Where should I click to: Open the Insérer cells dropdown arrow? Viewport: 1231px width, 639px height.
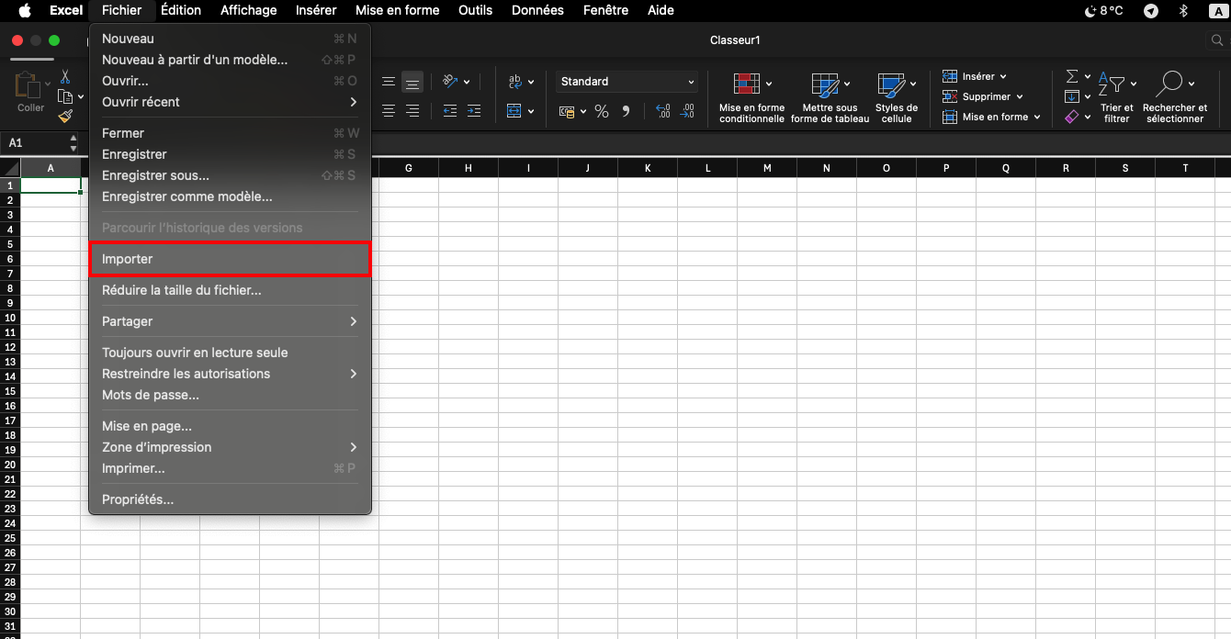pos(1003,77)
